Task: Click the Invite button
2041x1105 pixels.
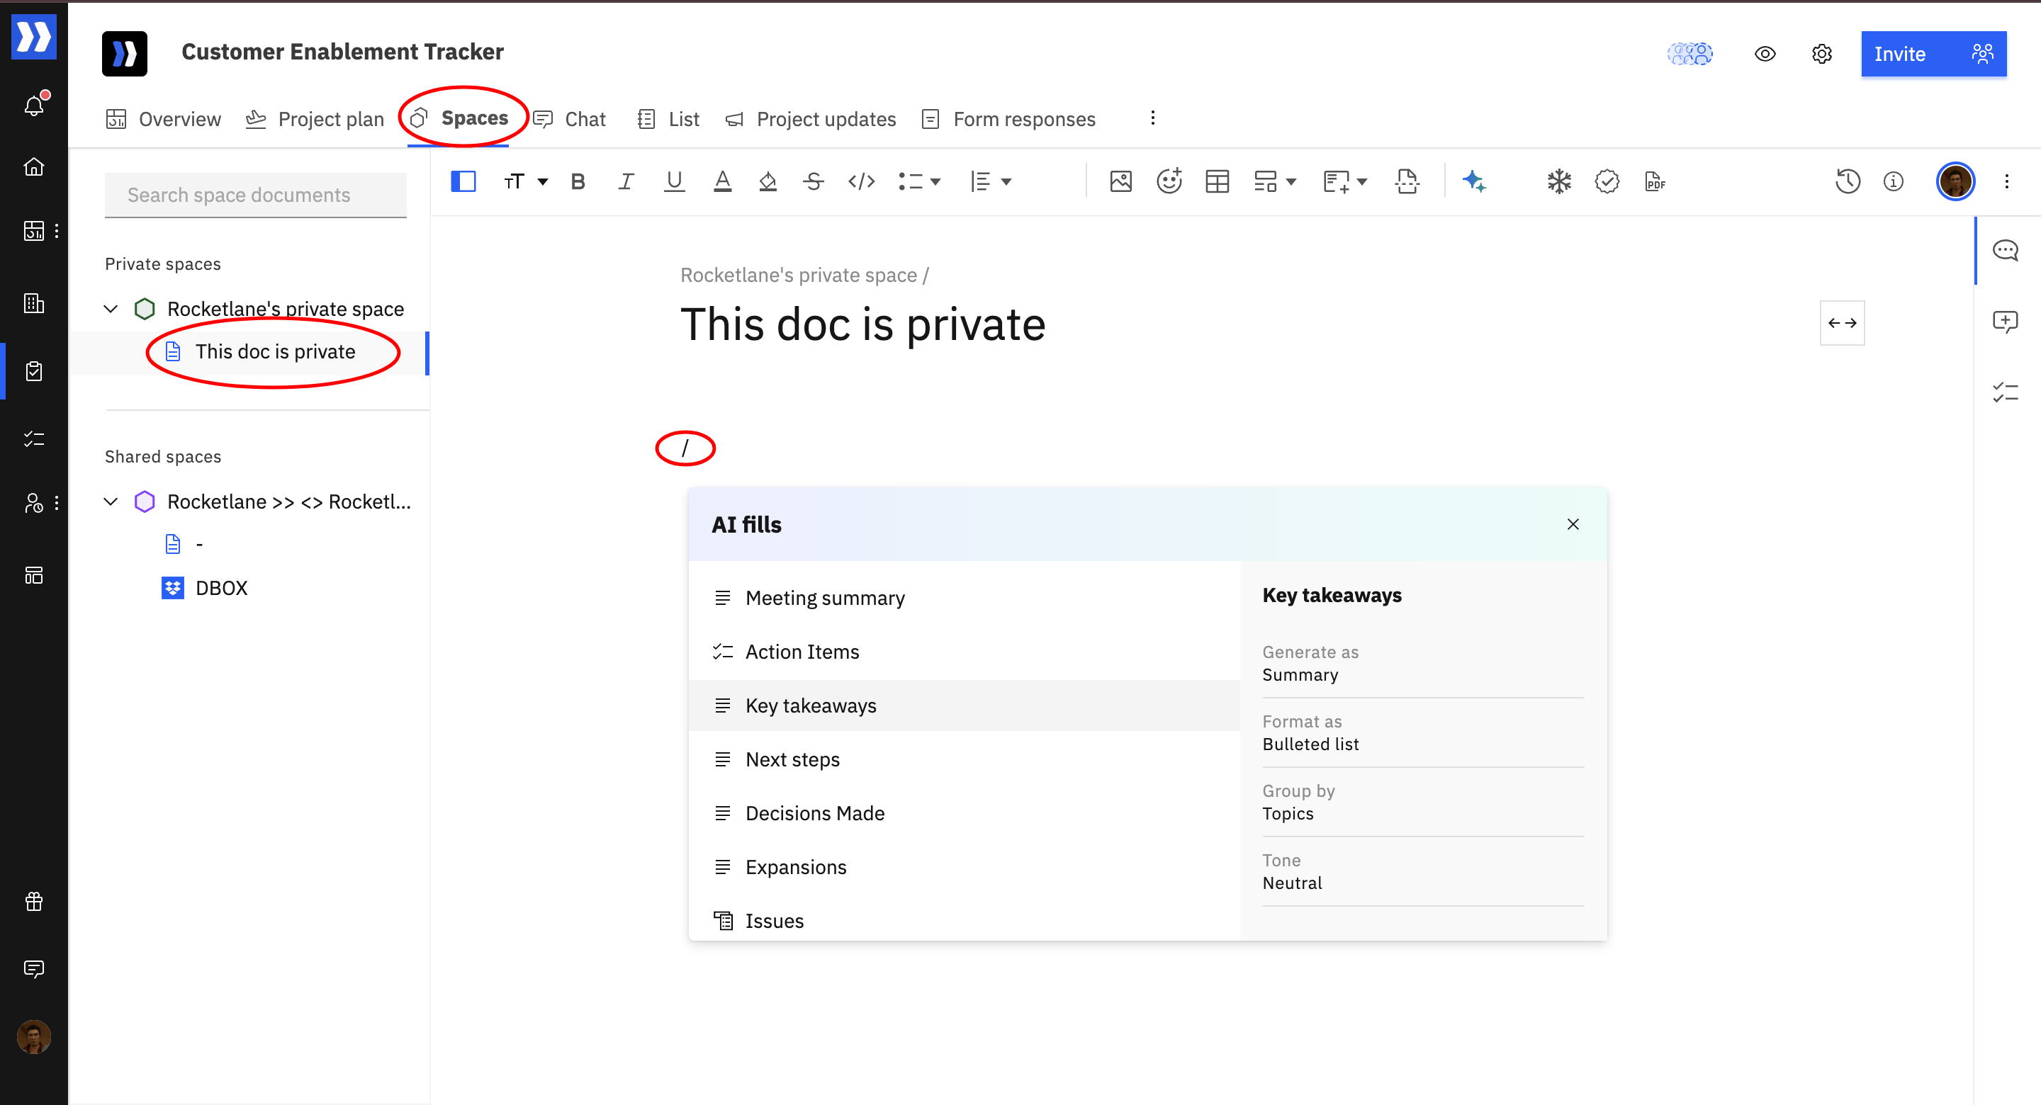Action: coord(1900,54)
